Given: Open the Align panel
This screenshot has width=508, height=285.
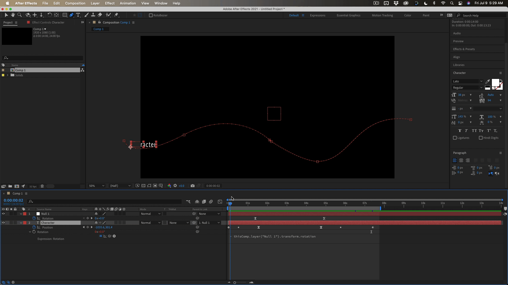Looking at the screenshot, I should pyautogui.click(x=456, y=57).
